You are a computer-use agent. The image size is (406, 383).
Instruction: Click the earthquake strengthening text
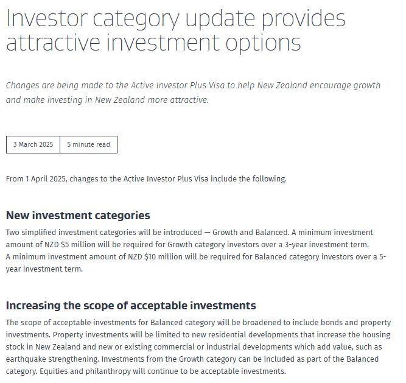[x=52, y=359]
